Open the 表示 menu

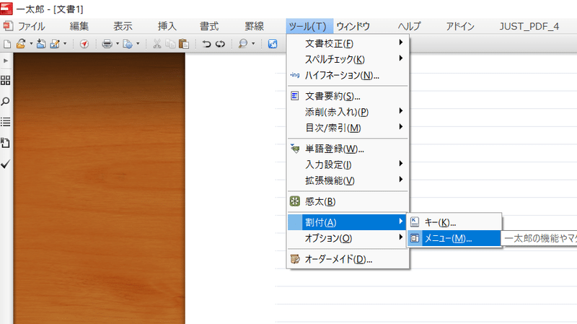[123, 27]
